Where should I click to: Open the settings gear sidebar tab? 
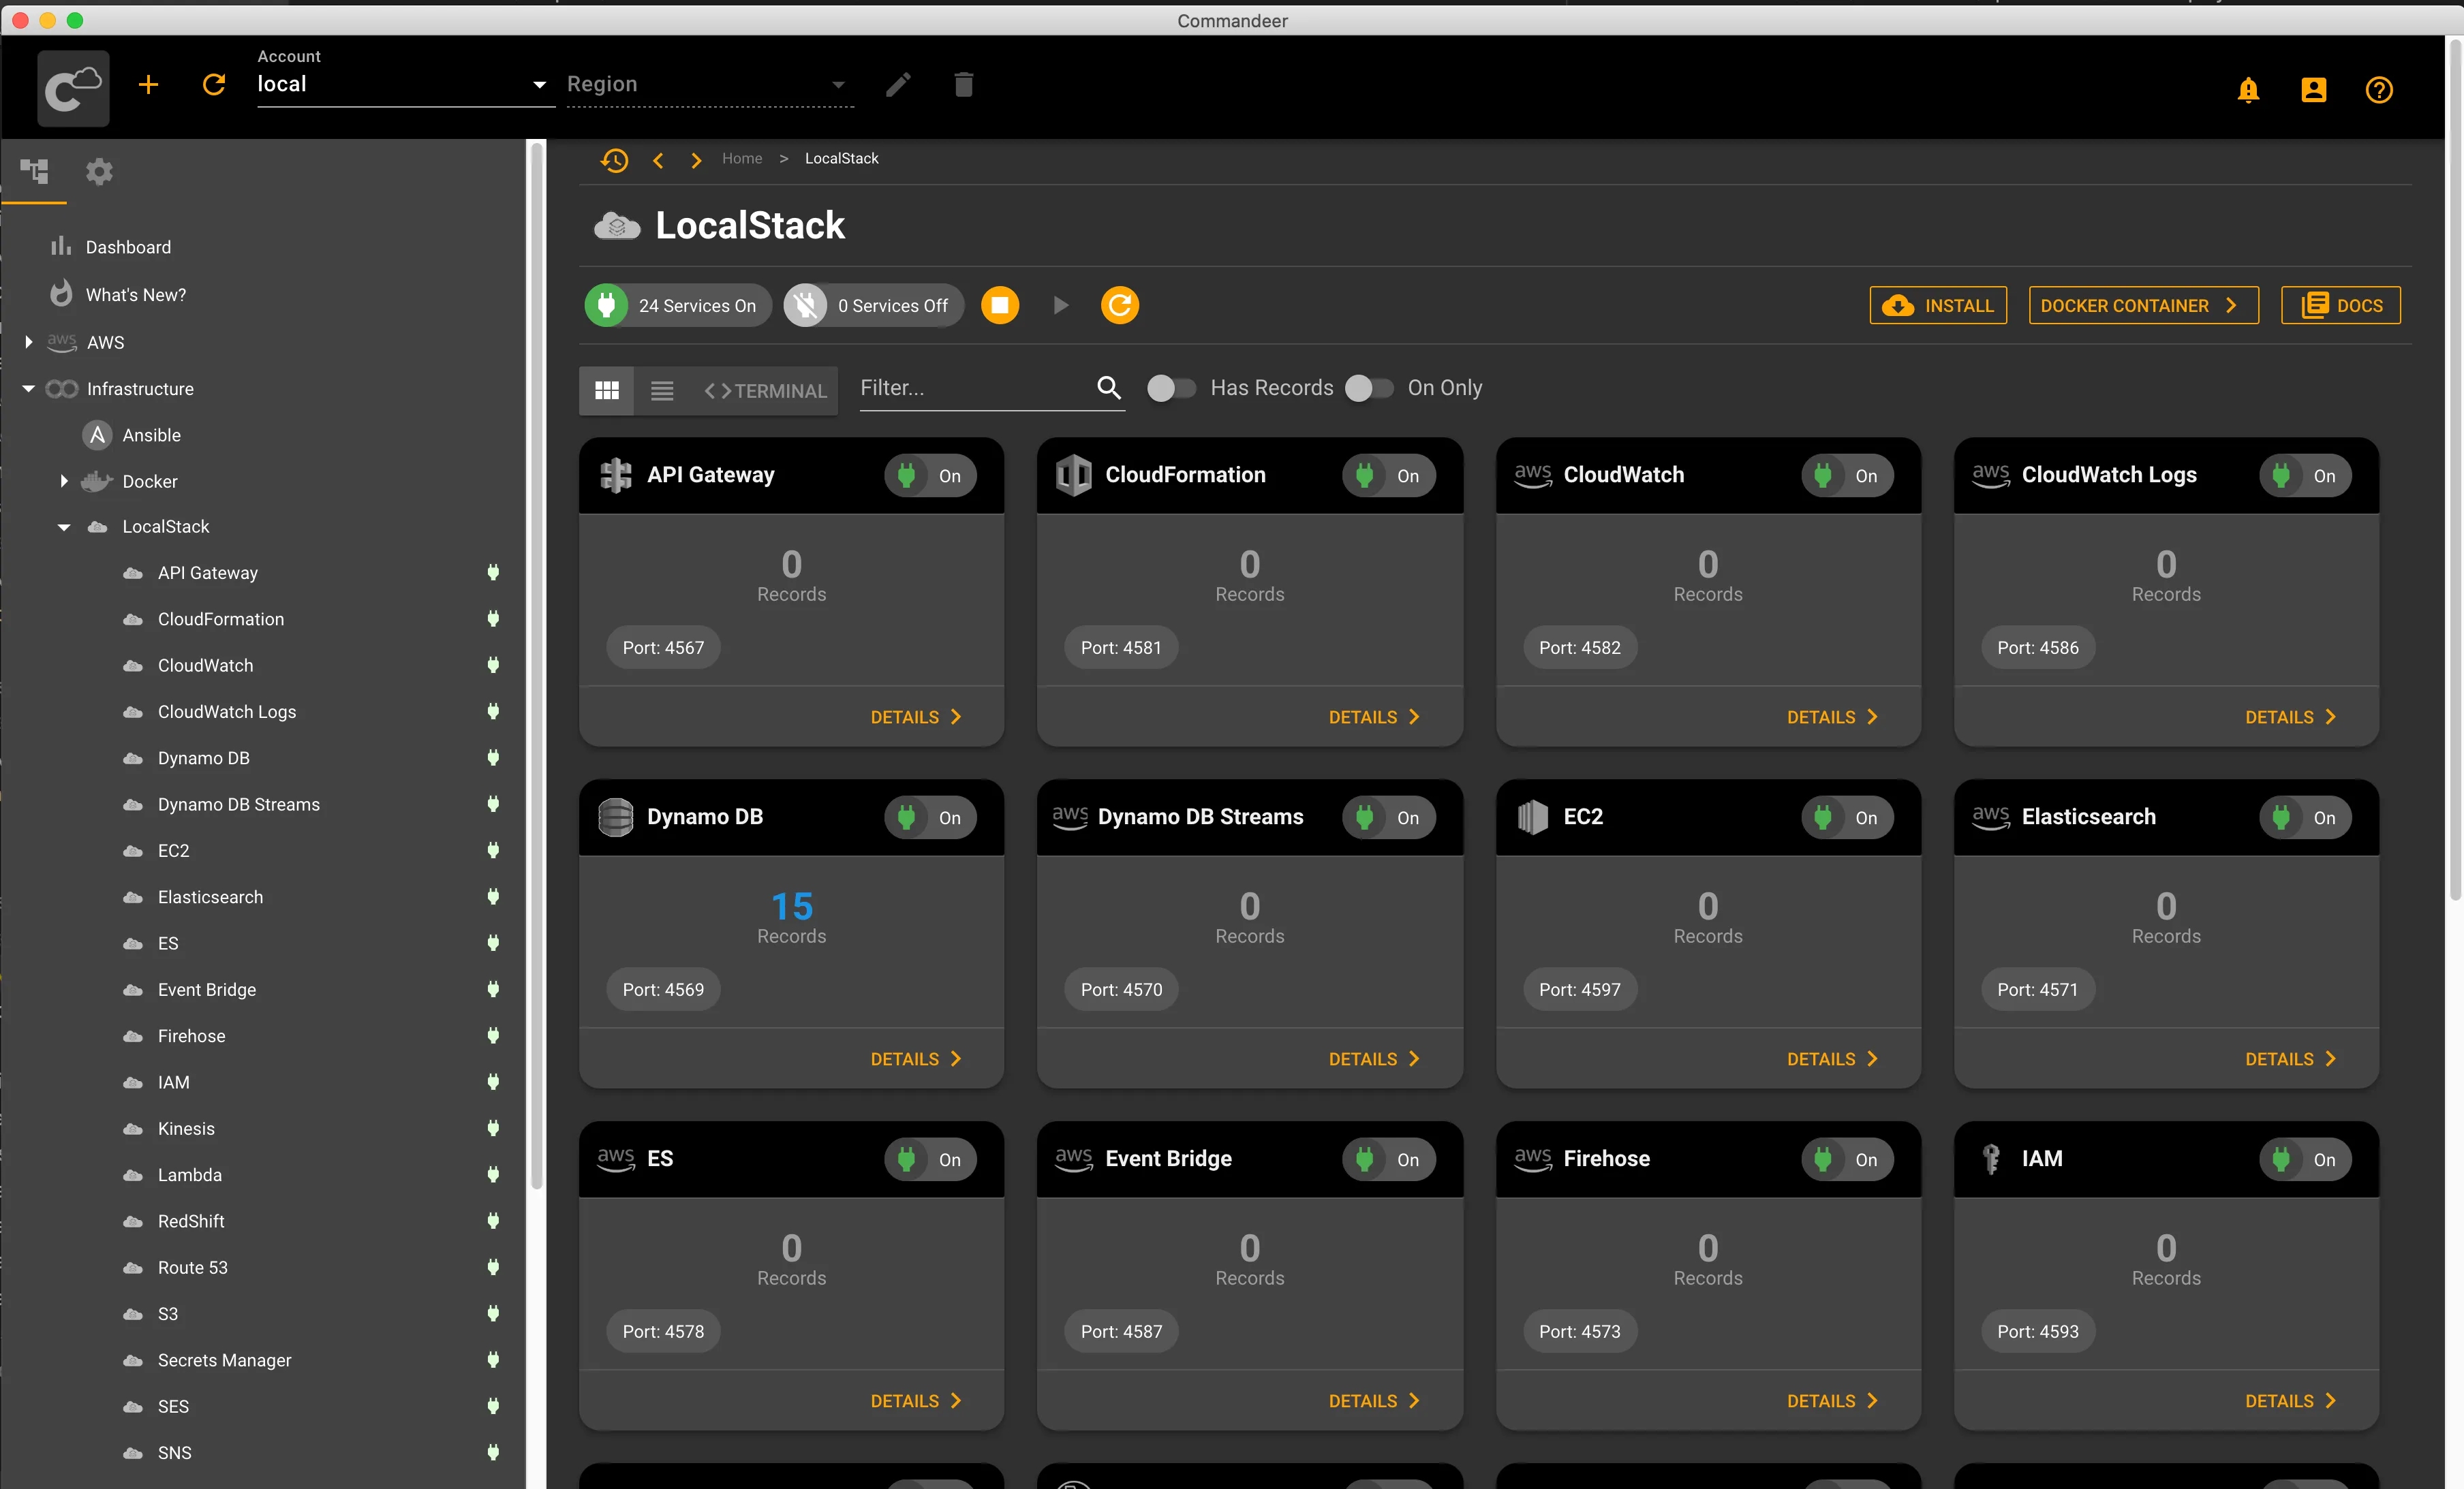[99, 172]
